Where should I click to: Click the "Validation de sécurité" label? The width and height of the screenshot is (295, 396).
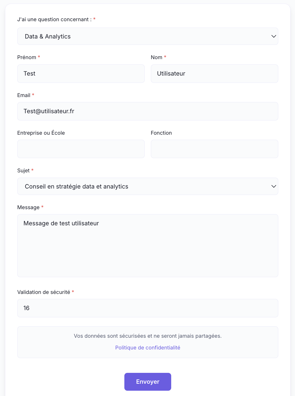click(x=44, y=292)
